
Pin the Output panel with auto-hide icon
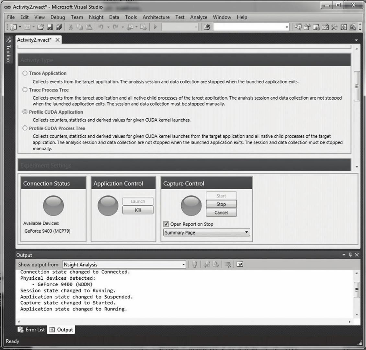[x=350, y=255]
